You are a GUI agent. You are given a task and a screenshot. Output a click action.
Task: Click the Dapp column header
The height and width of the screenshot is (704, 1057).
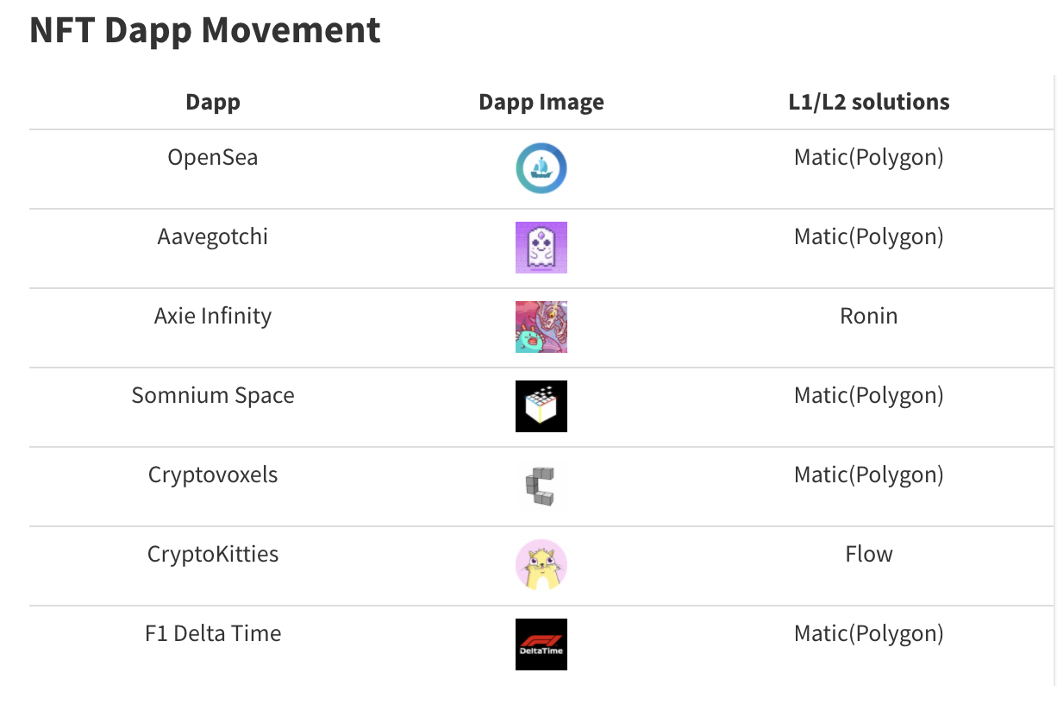(x=213, y=103)
